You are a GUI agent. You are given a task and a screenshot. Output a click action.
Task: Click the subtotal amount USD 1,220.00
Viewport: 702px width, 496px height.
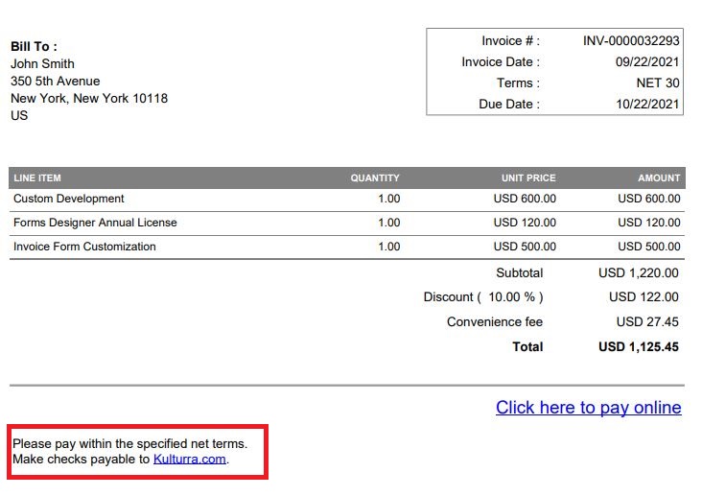pos(639,273)
